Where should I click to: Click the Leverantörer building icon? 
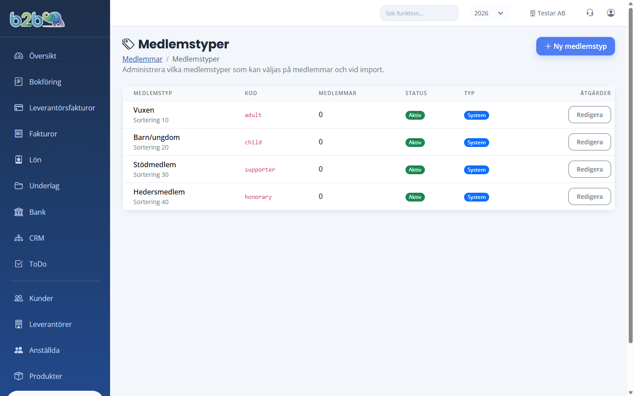(x=18, y=324)
